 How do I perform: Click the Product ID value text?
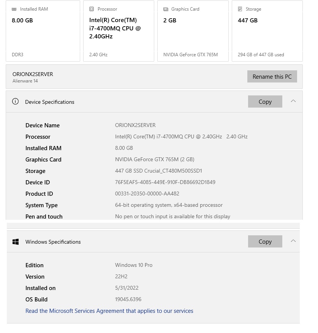(x=147, y=194)
